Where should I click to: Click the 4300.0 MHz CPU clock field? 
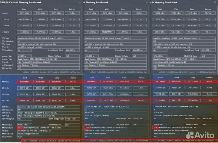[116, 113]
